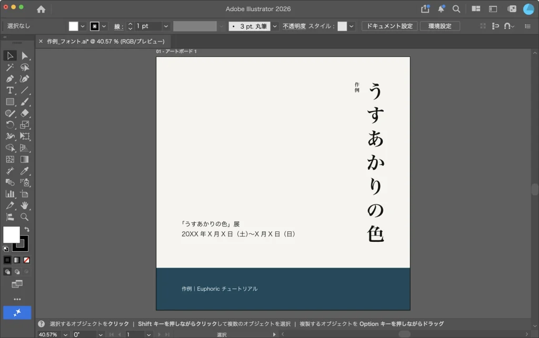Set paint type to None
539x338 pixels.
tap(26, 260)
